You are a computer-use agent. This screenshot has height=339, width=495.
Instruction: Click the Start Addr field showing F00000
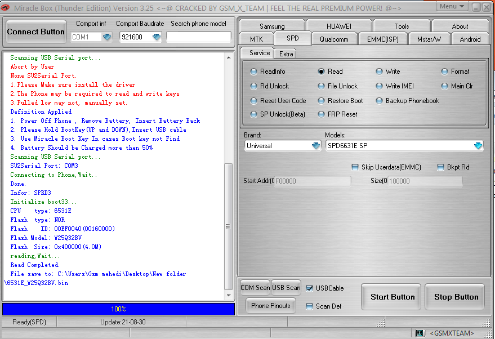coord(312,181)
